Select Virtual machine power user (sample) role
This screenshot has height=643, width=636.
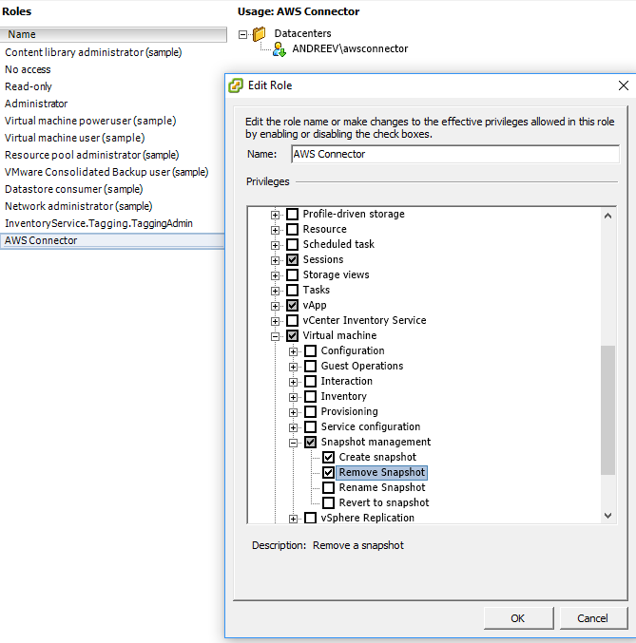click(x=90, y=121)
